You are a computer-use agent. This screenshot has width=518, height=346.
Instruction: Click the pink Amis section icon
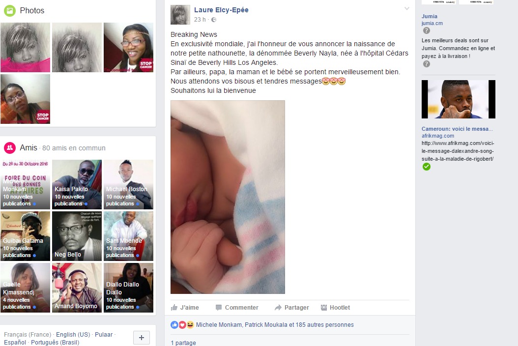click(10, 148)
